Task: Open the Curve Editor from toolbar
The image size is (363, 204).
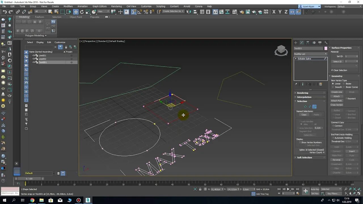Action: coord(221,12)
